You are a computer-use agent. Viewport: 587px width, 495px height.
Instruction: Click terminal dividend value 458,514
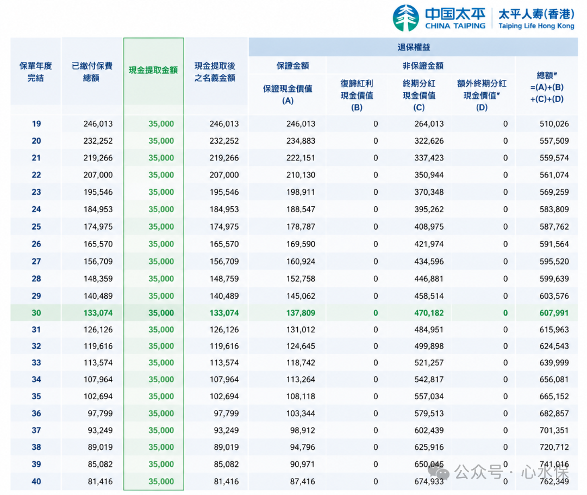429,296
